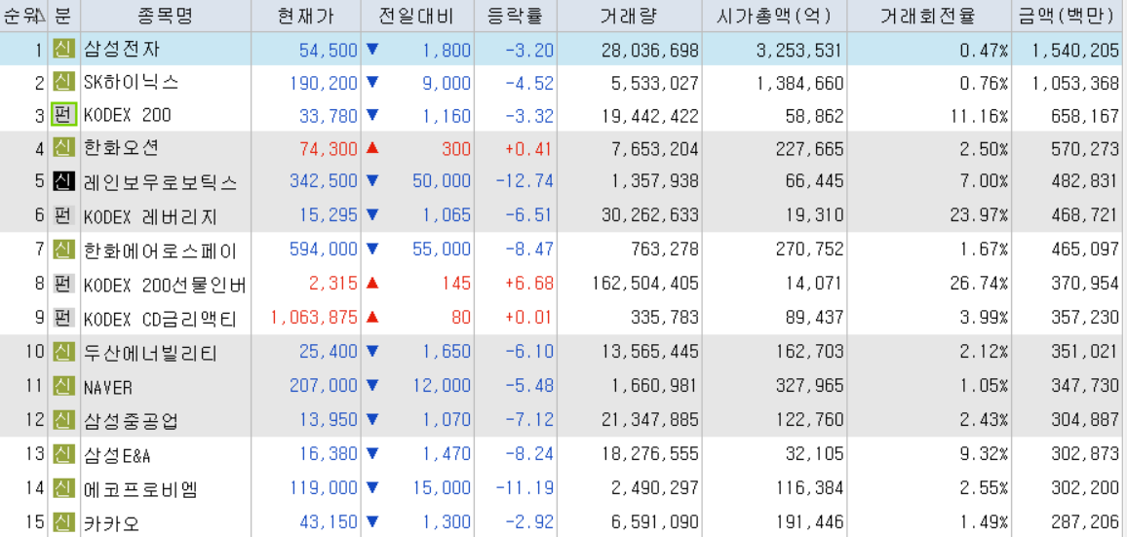The image size is (1127, 537).
Task: Click the 펀 badge icon for KODEX 레버리지
Action: [64, 215]
